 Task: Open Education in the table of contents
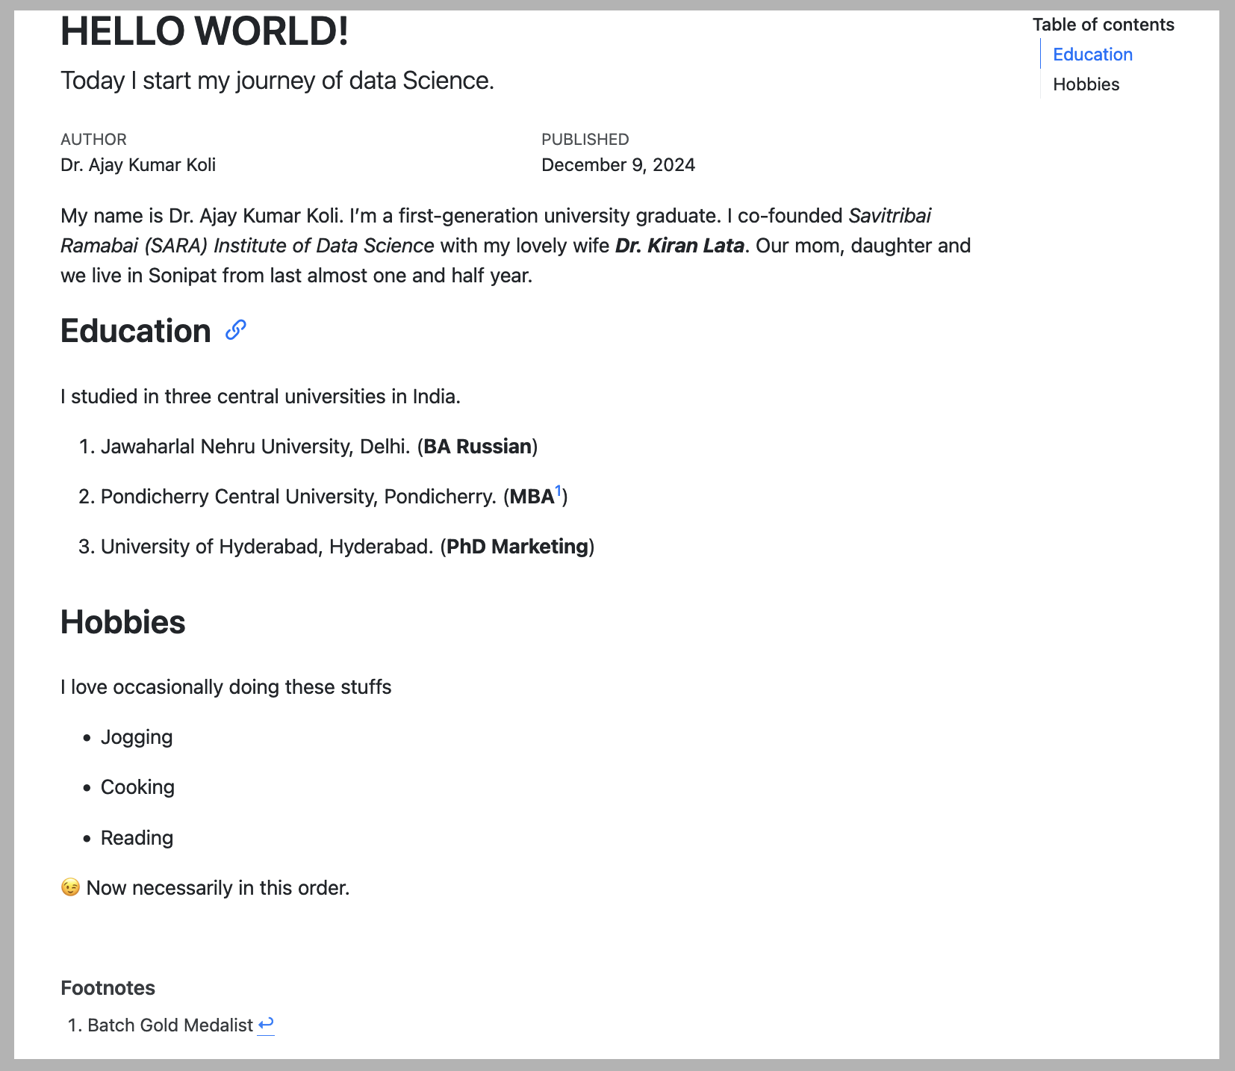1092,55
